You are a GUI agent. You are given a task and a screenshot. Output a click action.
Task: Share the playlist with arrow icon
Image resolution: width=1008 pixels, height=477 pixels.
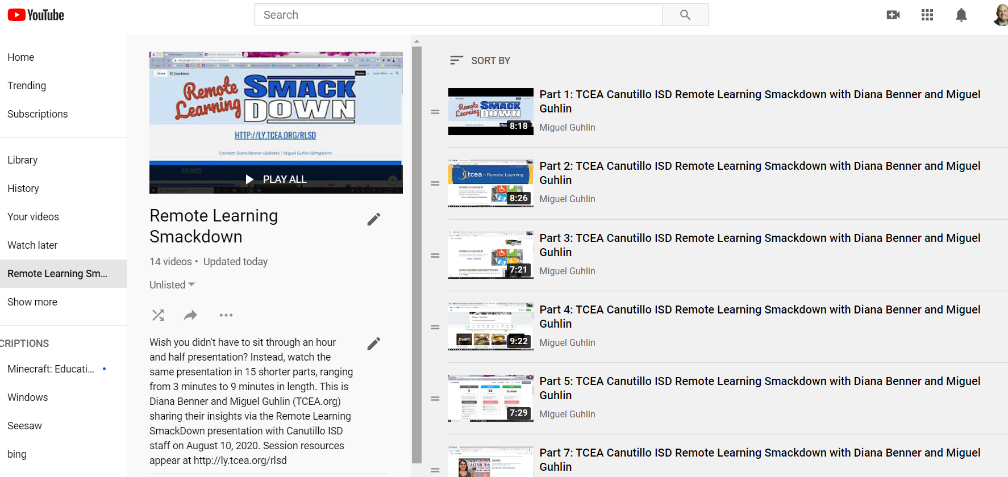191,315
